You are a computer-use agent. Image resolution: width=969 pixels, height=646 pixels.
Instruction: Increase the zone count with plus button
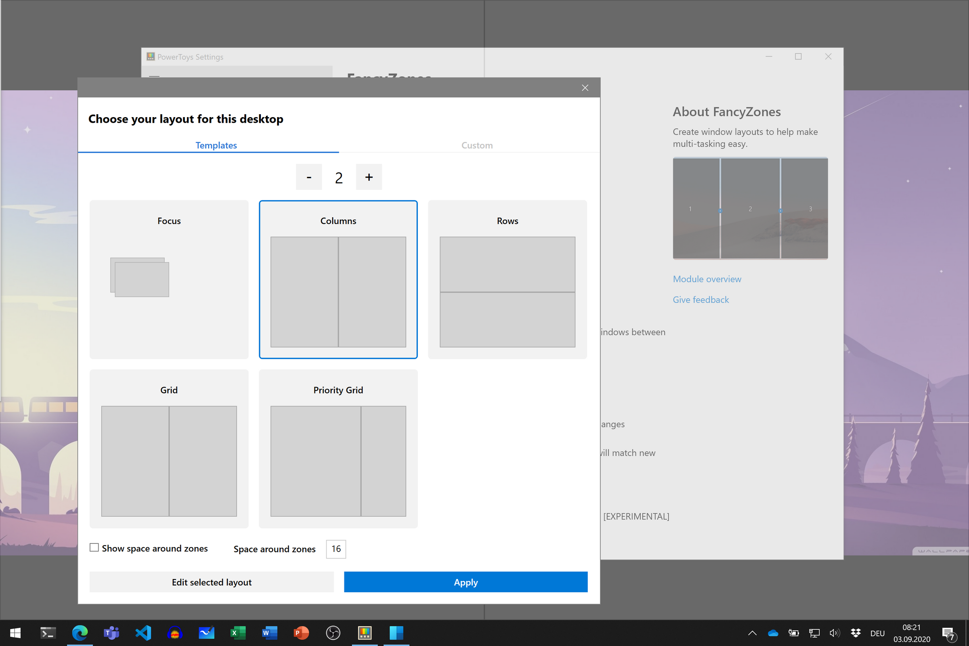point(369,177)
